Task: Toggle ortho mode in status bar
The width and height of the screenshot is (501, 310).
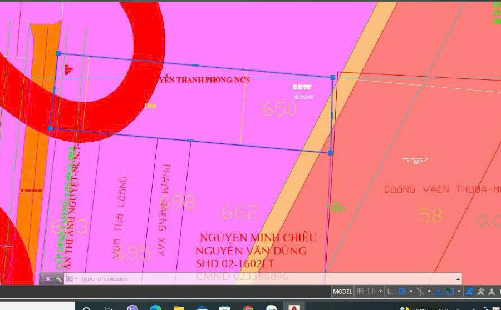Action: pos(391,292)
